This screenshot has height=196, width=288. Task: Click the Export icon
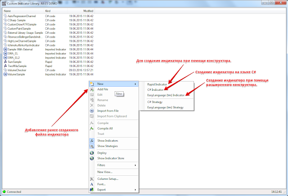pyautogui.click(x=92, y=190)
